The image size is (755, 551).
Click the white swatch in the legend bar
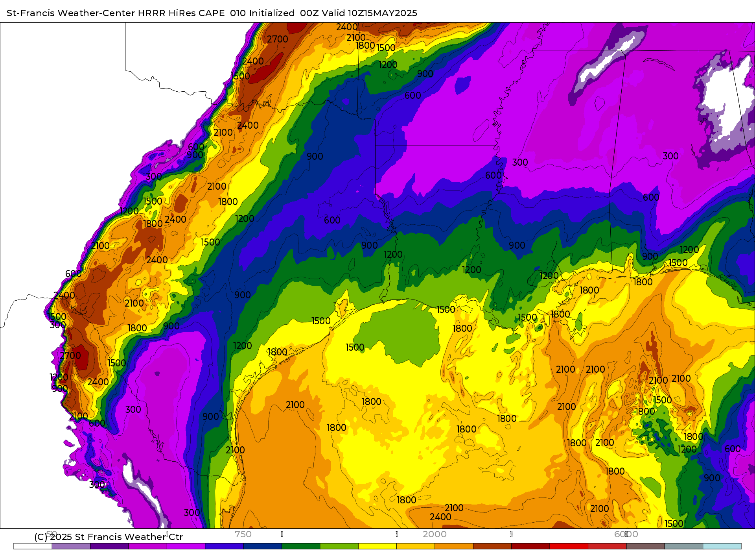point(33,546)
